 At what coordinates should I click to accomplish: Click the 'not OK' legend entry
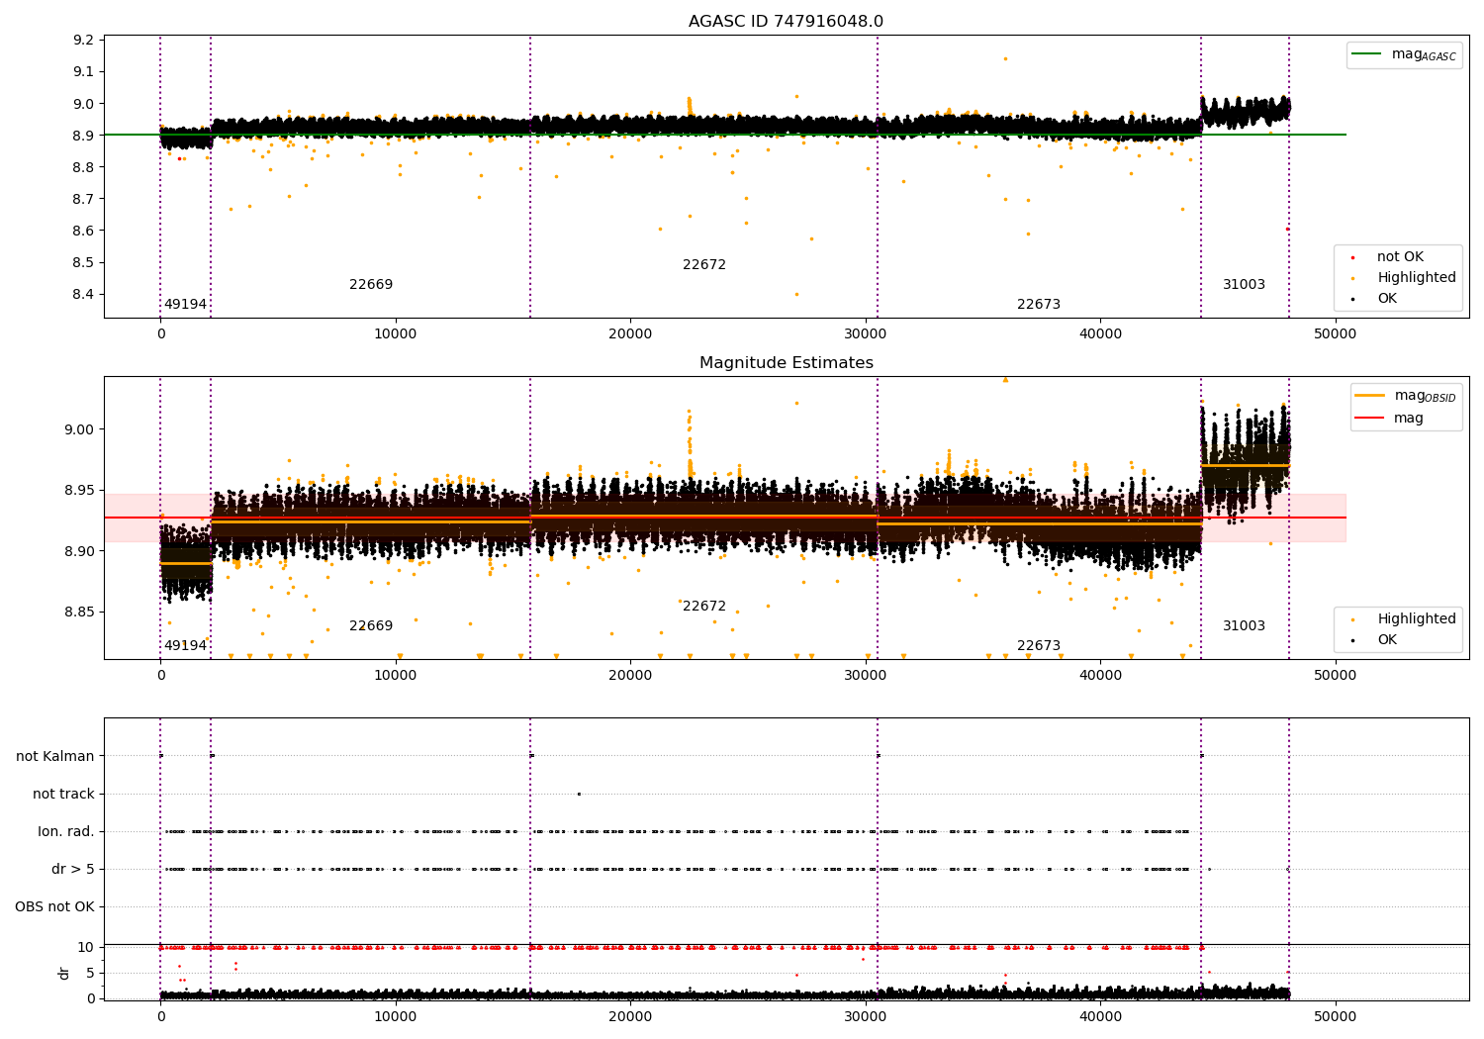[1398, 257]
